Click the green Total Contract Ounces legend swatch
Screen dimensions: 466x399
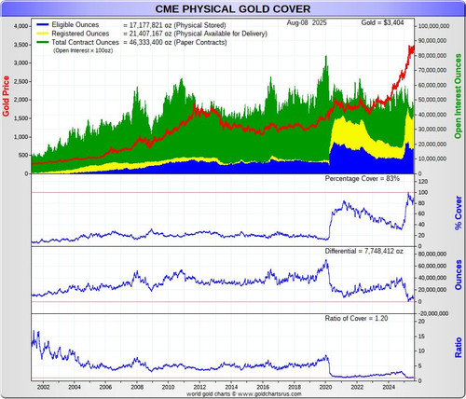(x=43, y=42)
